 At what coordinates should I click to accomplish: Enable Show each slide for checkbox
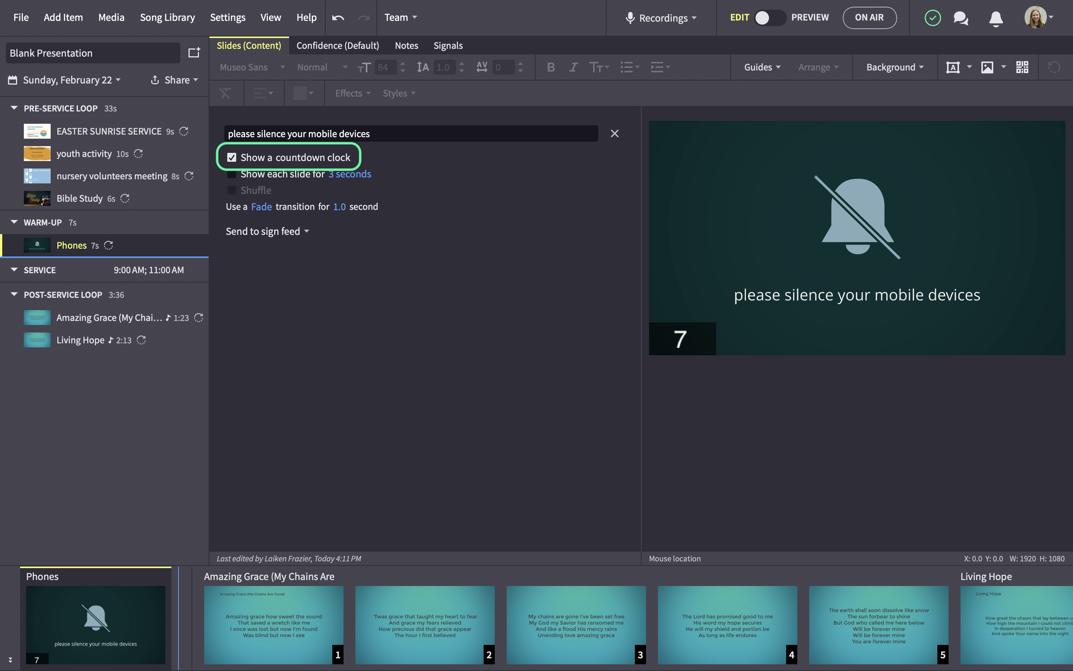click(231, 174)
